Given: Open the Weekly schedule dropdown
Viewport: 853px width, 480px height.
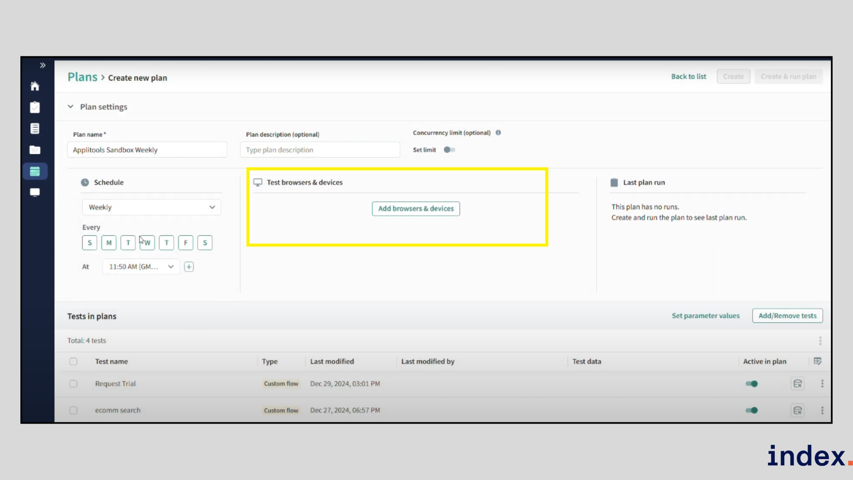Looking at the screenshot, I should [x=151, y=207].
